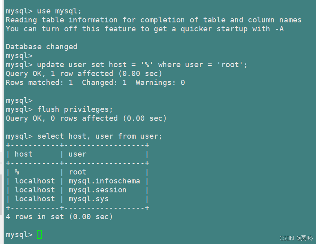This screenshot has width=316, height=244.
Task: Click the 'mysql.sys' user entry
Action: click(x=88, y=199)
